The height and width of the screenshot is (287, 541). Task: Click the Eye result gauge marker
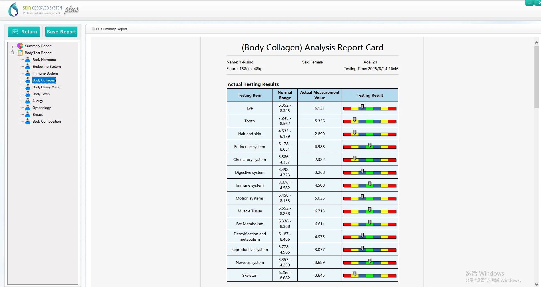(x=362, y=107)
